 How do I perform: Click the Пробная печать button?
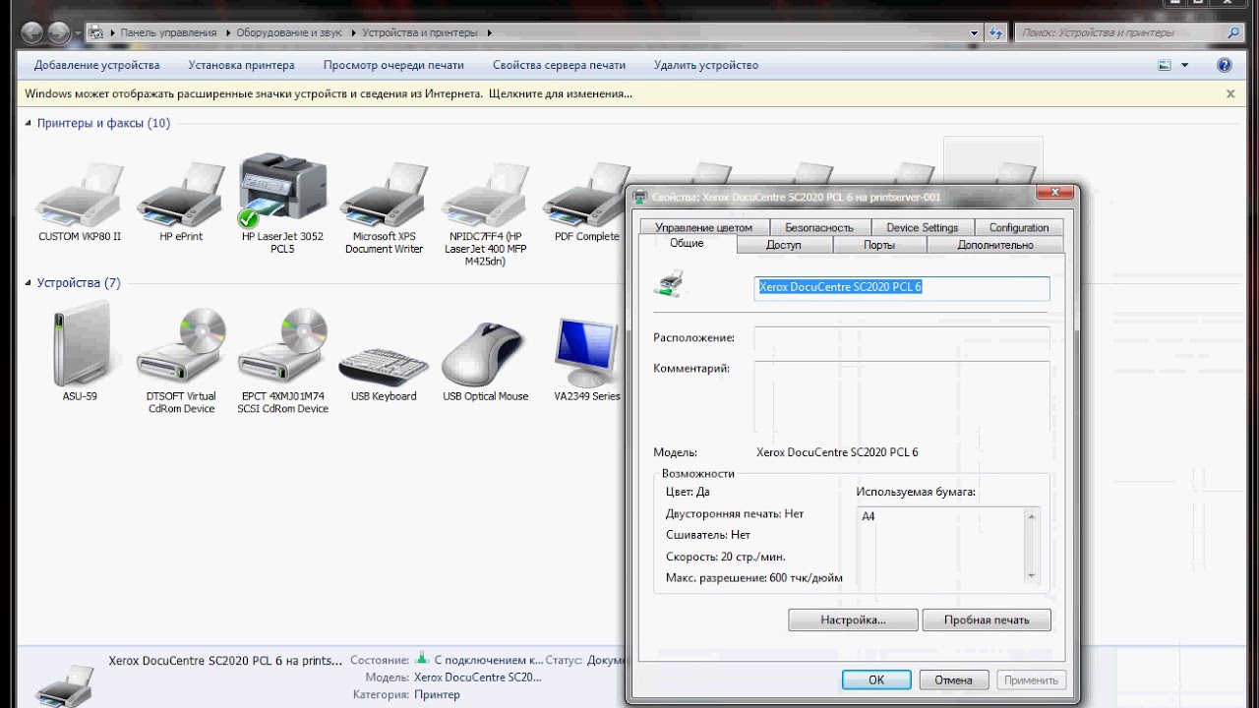pyautogui.click(x=987, y=620)
